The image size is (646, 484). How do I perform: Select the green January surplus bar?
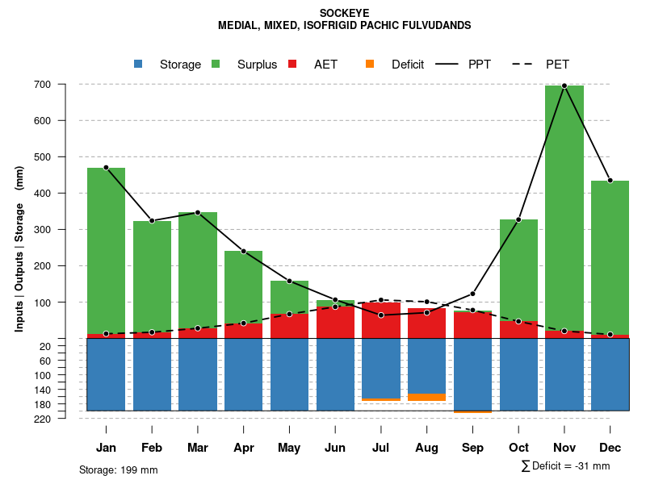point(106,250)
